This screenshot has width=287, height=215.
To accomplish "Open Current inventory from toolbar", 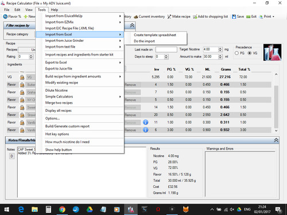I will pyautogui.click(x=149, y=17).
